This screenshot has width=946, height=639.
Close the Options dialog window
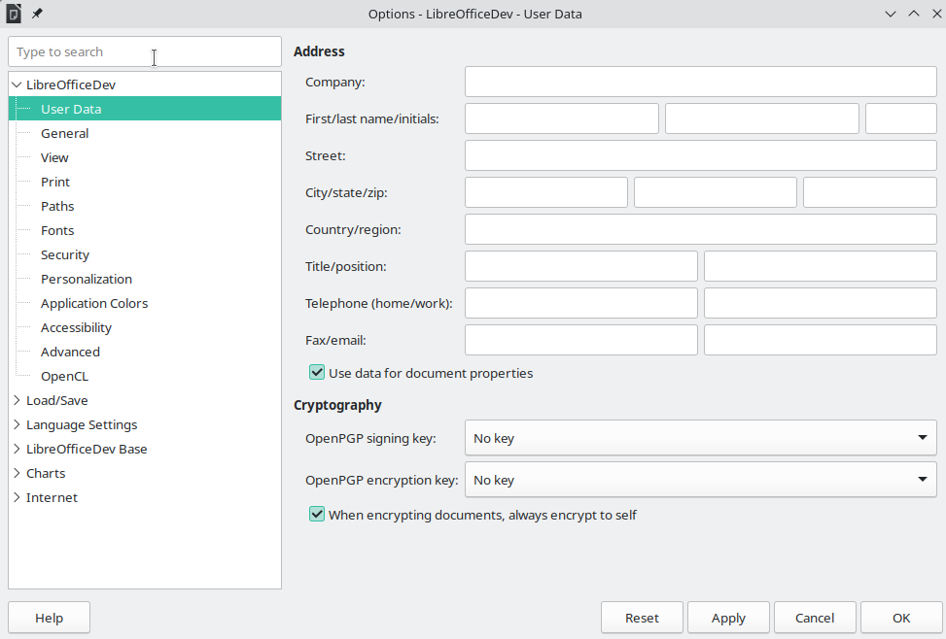(x=936, y=14)
